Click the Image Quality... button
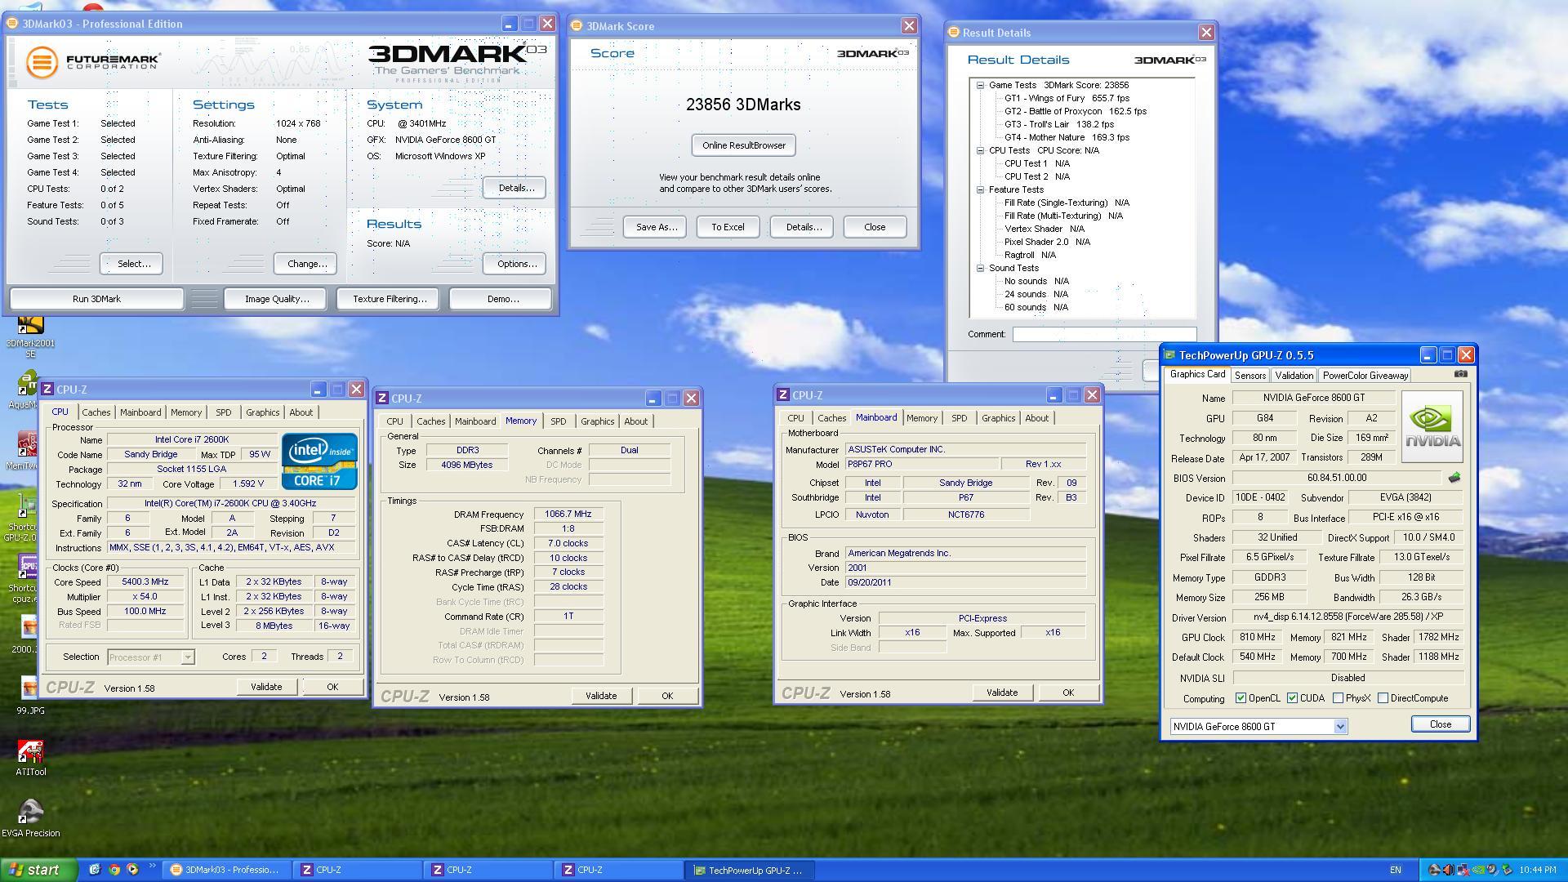The image size is (1568, 882). 277,299
